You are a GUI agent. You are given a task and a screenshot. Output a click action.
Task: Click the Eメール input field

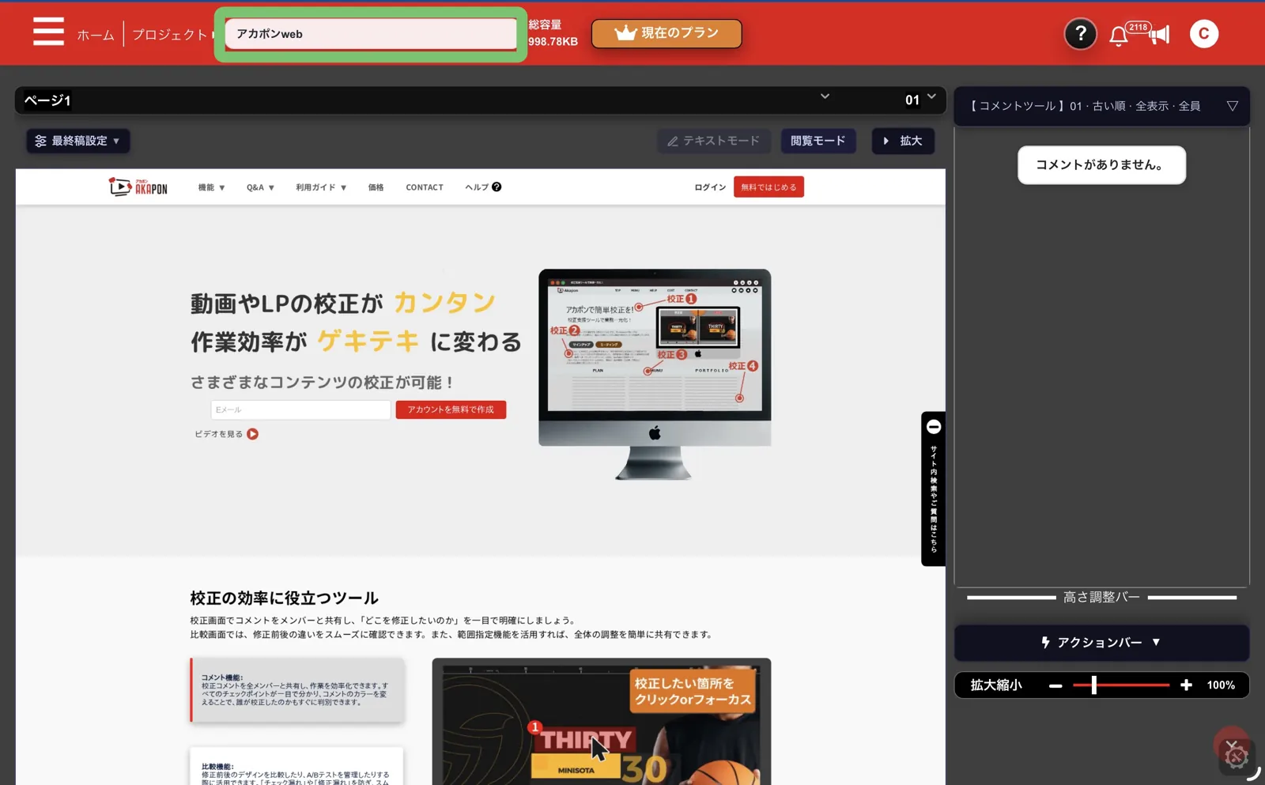pos(300,409)
